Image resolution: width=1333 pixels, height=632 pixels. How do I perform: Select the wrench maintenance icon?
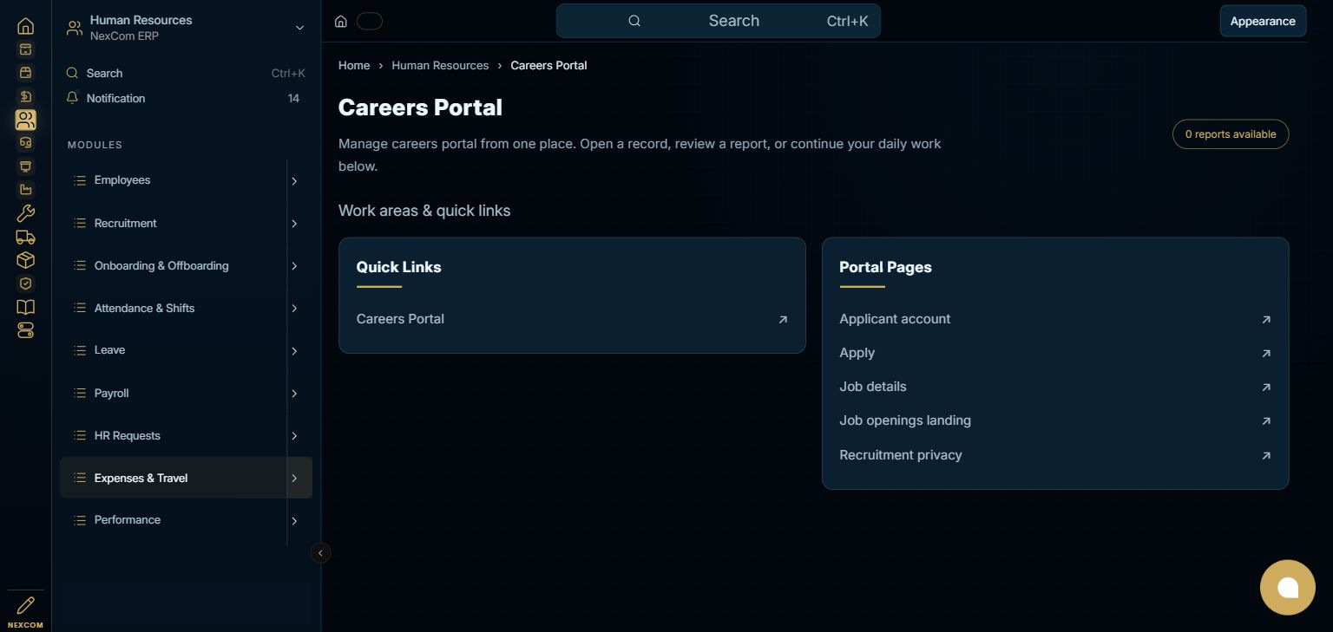tap(26, 213)
